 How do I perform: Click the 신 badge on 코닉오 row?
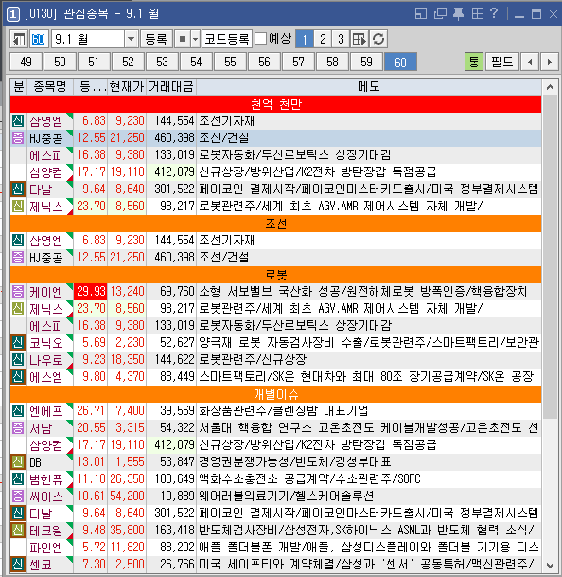click(x=18, y=343)
